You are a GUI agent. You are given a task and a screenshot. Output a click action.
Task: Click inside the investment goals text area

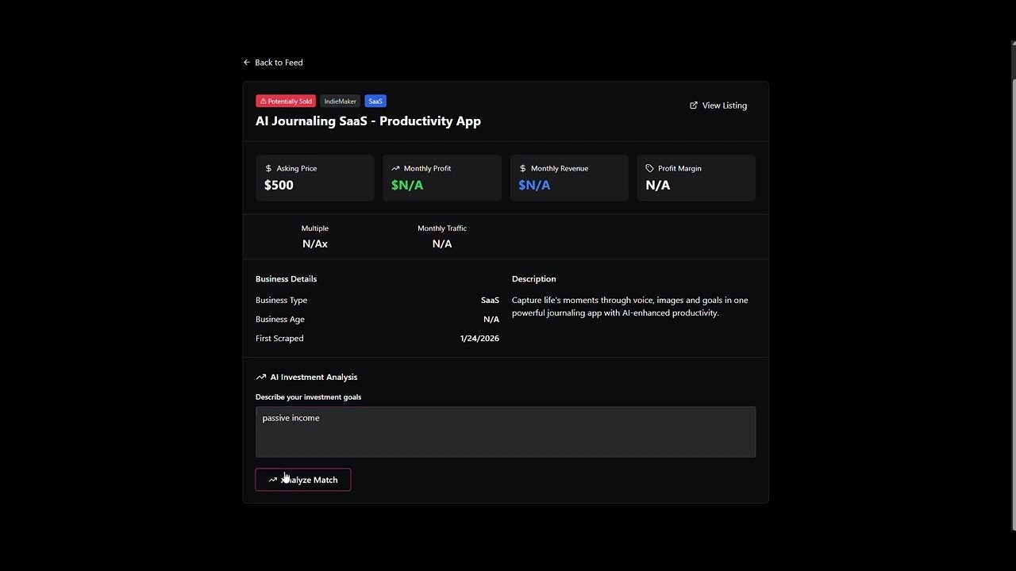[506, 432]
